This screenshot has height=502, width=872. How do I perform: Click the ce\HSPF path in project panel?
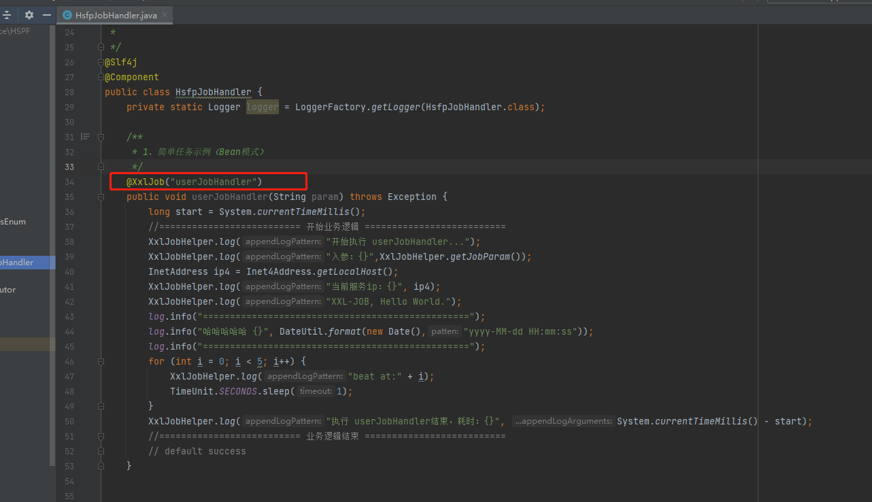[x=15, y=31]
